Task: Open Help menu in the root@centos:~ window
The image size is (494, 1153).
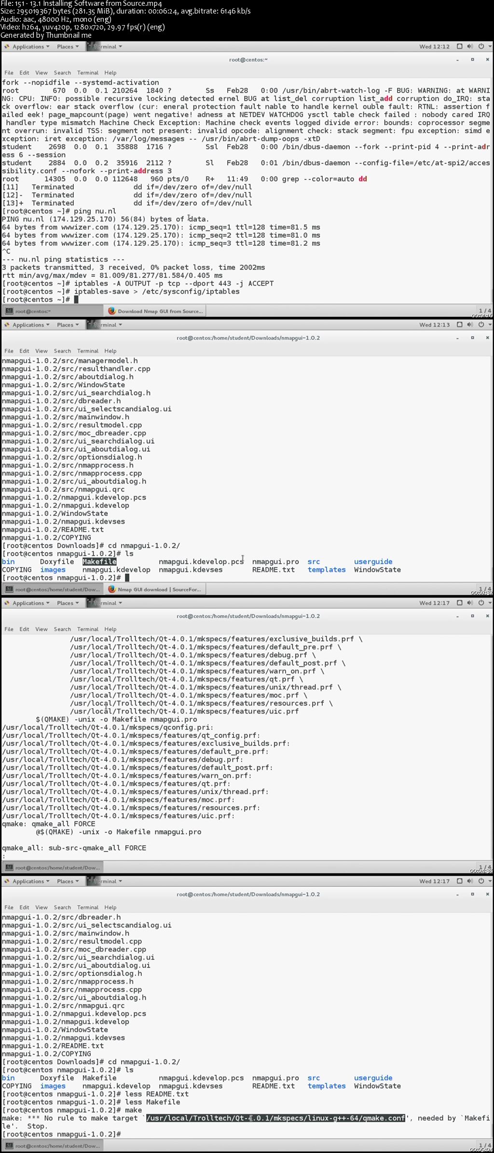Action: click(x=110, y=73)
